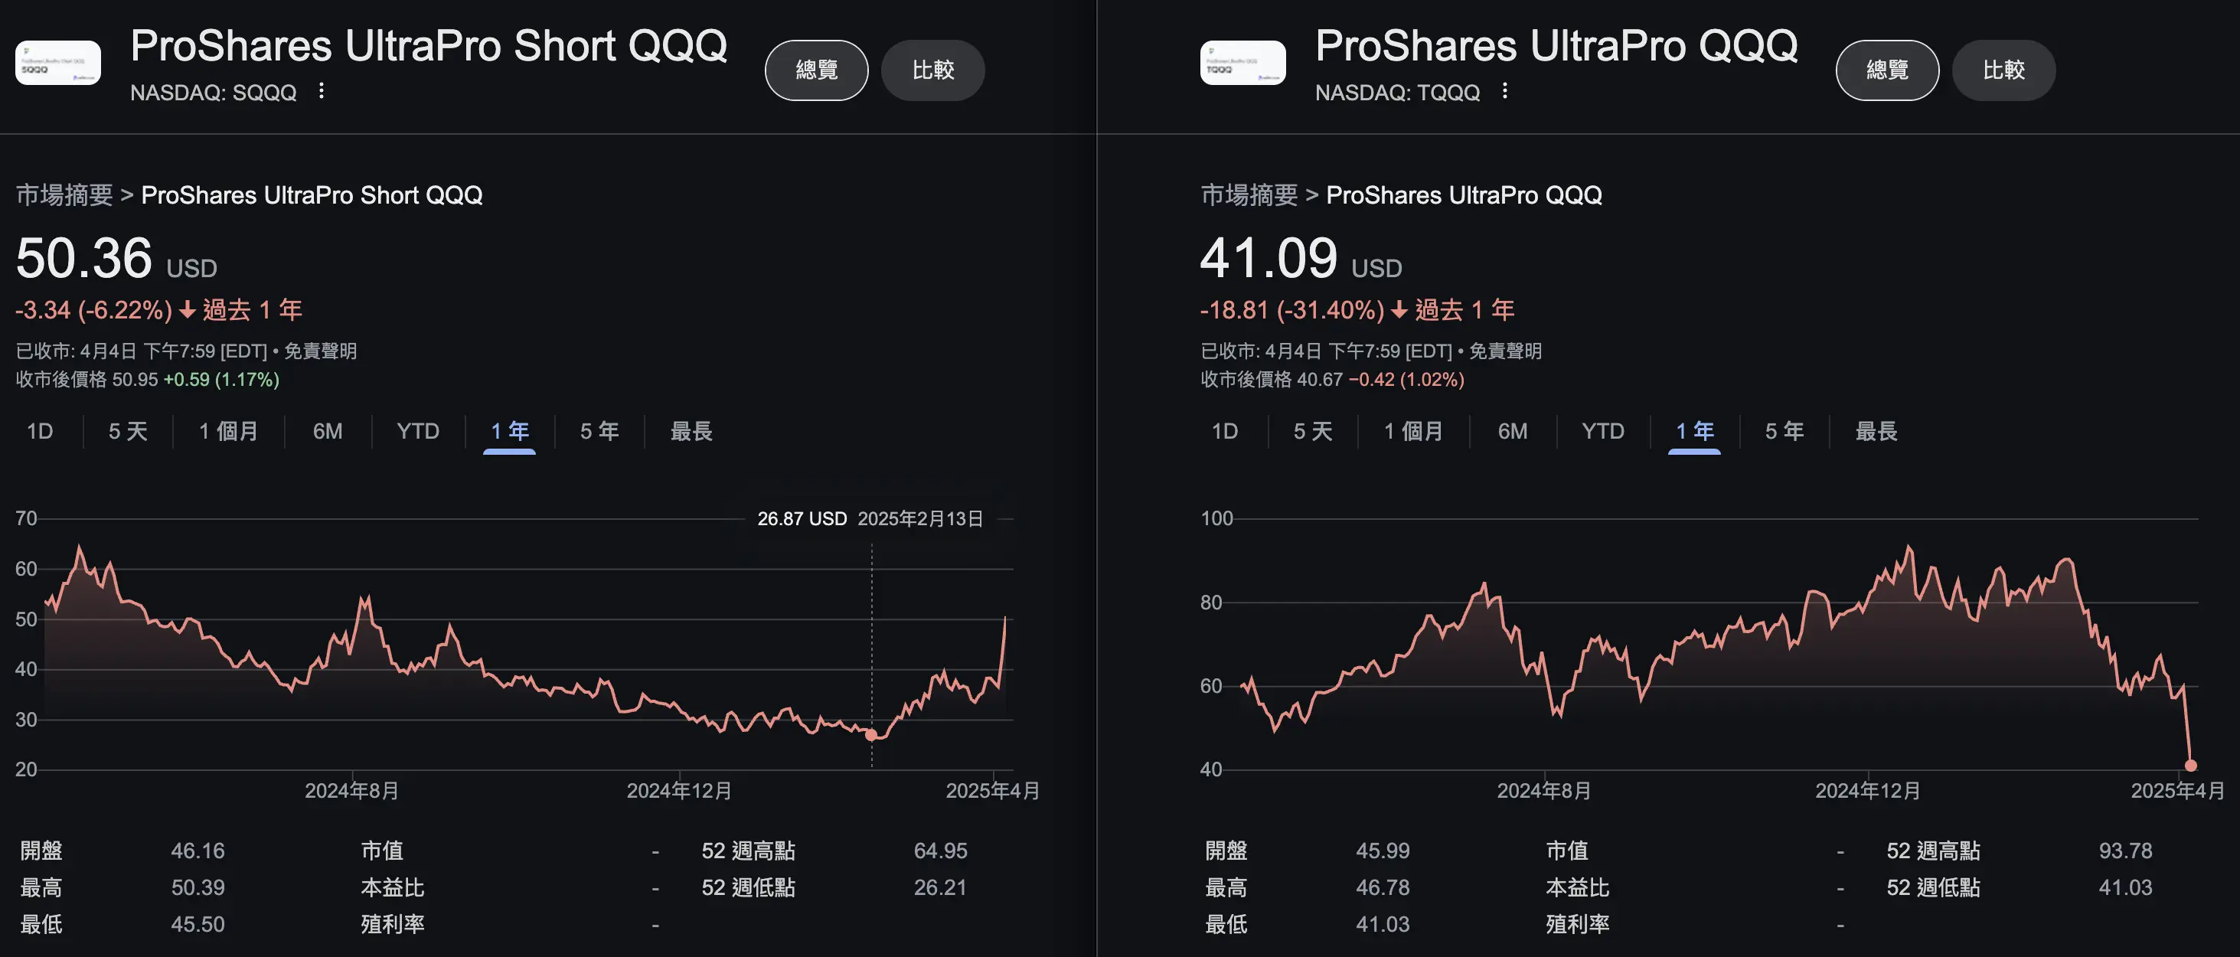Click the 2024年12月 axis label on TQQQ chart
The image size is (2240, 957).
pos(1868,791)
